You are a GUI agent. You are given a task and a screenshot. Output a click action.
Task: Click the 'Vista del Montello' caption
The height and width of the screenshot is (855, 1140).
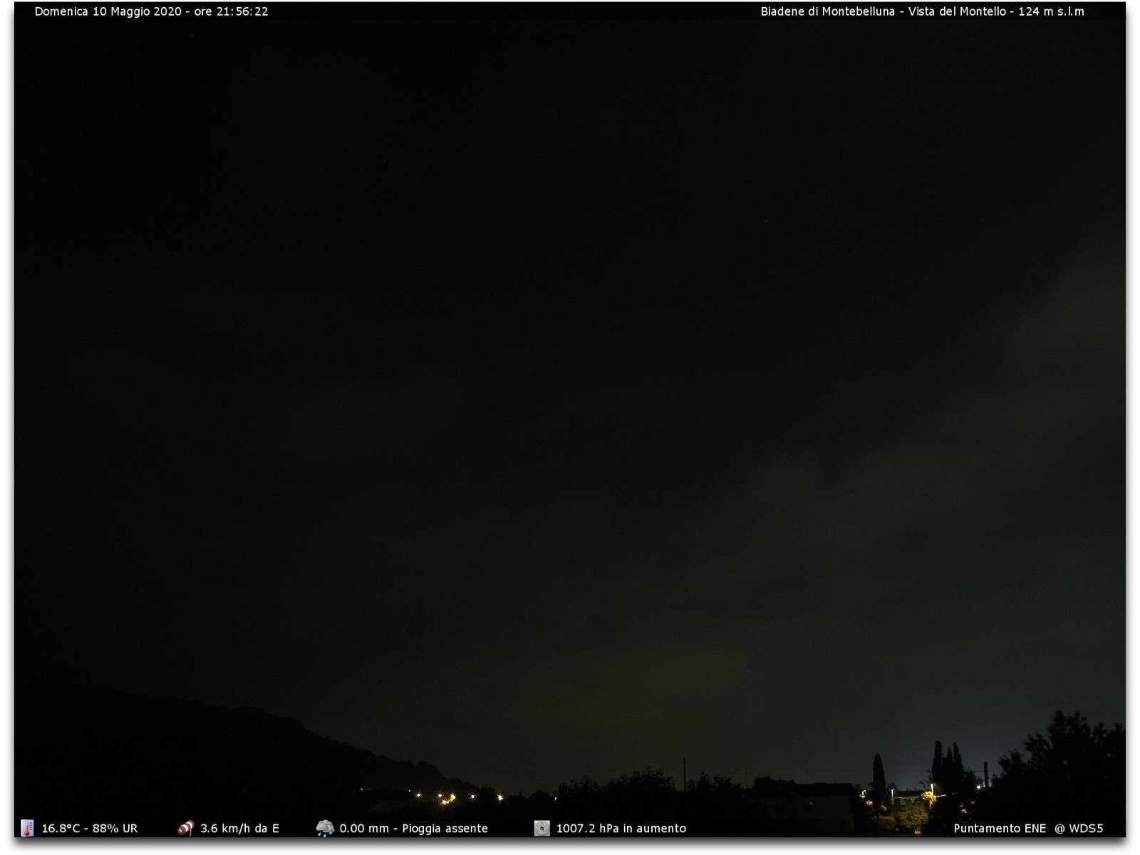pos(957,11)
